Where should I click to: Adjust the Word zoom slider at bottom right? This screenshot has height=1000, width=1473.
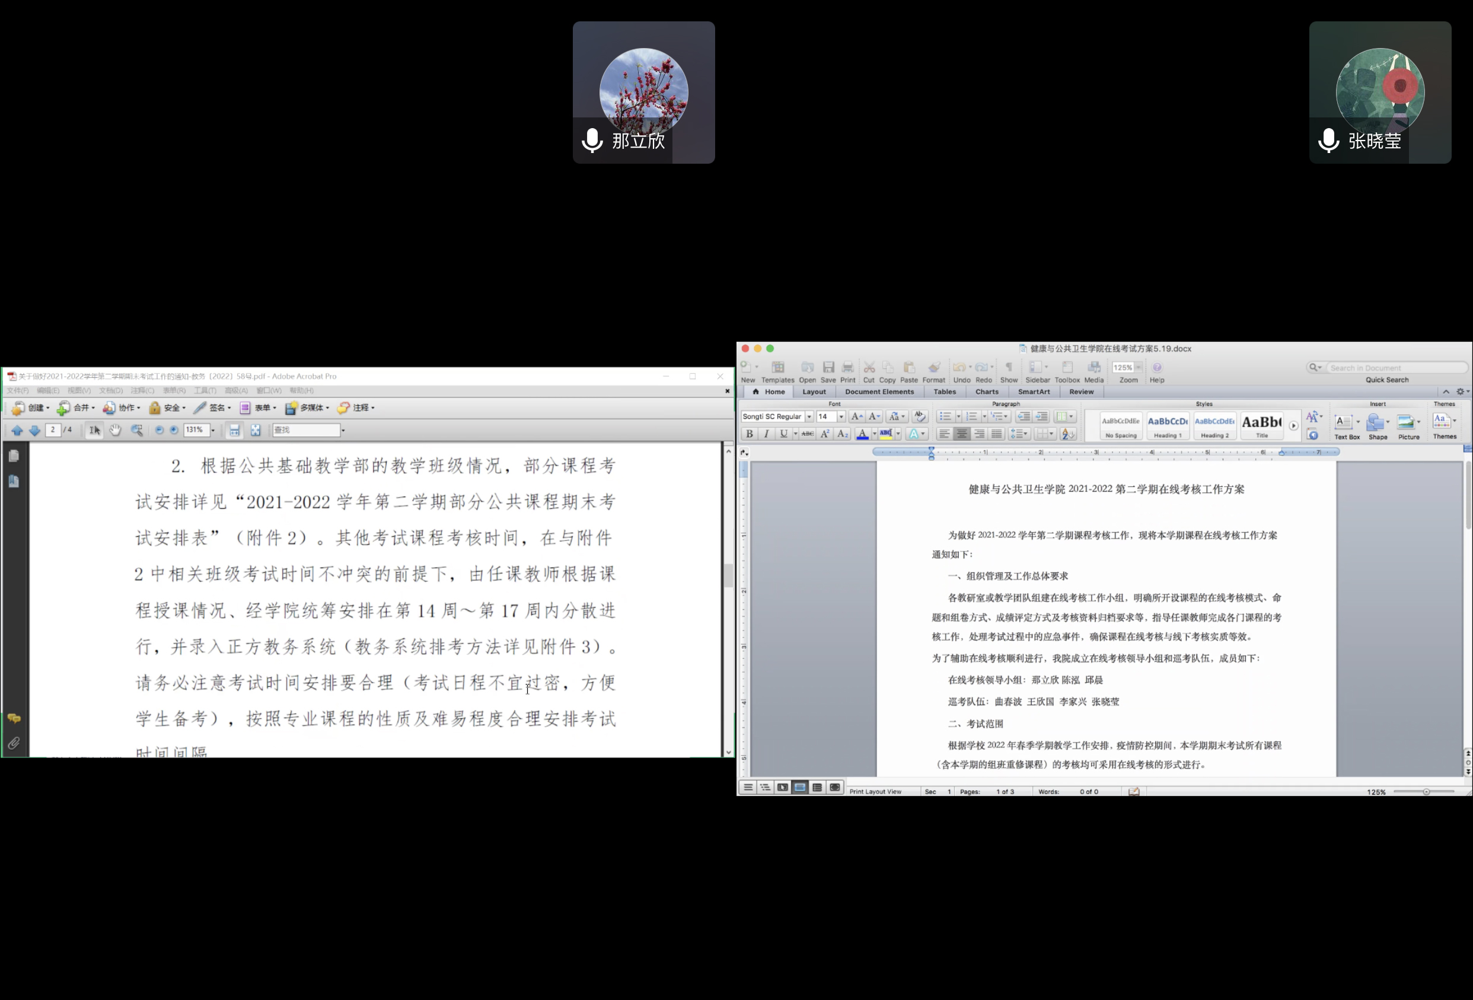1426,791
